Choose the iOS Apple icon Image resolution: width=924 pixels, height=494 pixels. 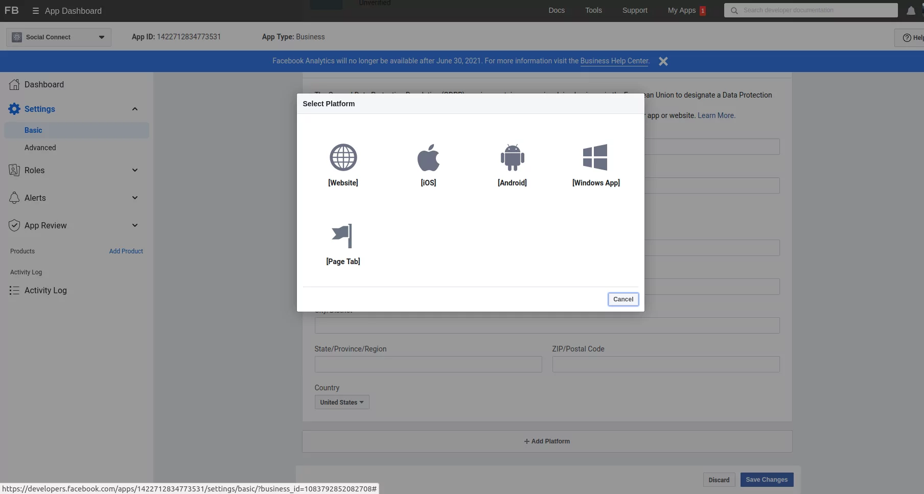point(428,157)
